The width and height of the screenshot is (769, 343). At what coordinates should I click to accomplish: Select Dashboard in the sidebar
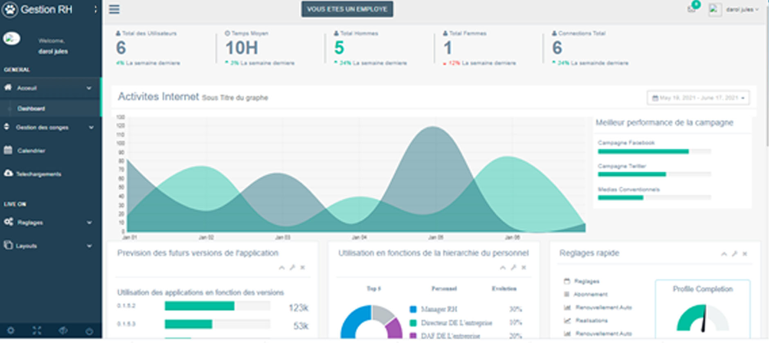31,108
